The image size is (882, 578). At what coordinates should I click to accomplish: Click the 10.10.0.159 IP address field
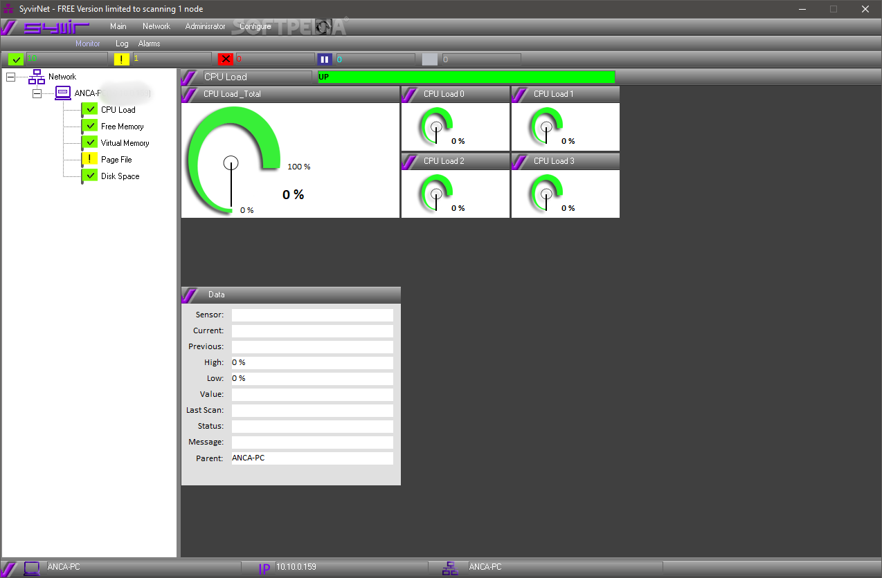click(352, 567)
